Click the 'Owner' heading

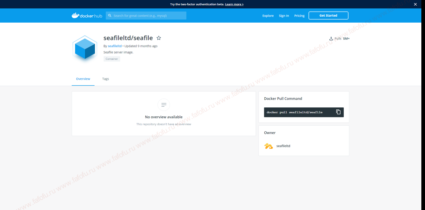coord(270,133)
